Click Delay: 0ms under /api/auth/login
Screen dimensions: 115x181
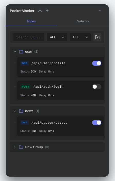coord(46,95)
